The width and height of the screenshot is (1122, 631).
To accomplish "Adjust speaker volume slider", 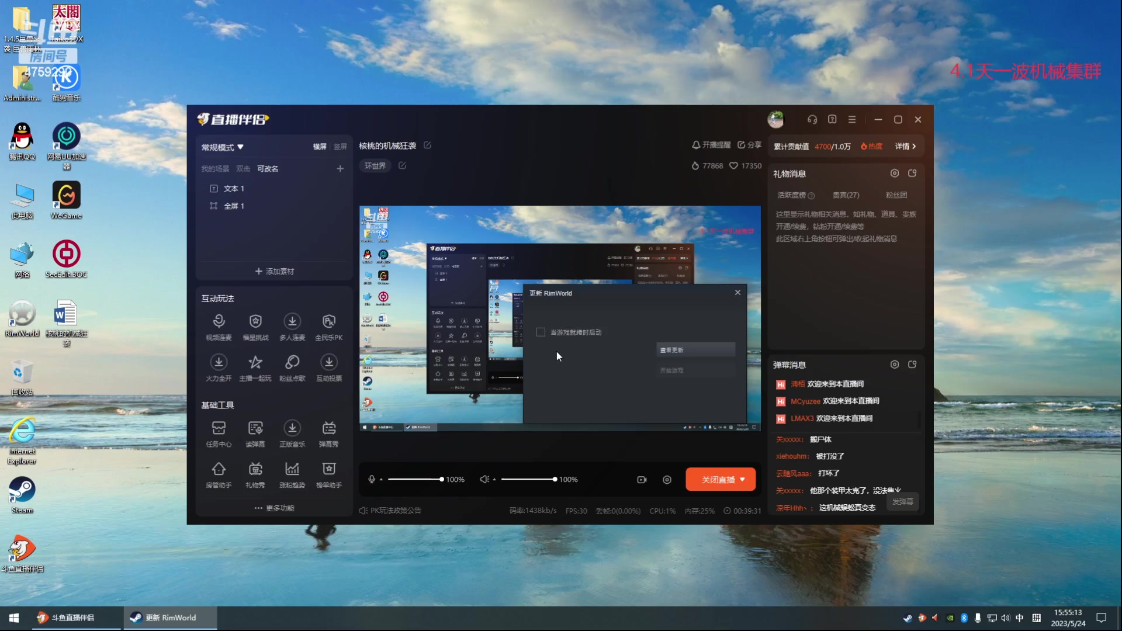I will tap(528, 479).
